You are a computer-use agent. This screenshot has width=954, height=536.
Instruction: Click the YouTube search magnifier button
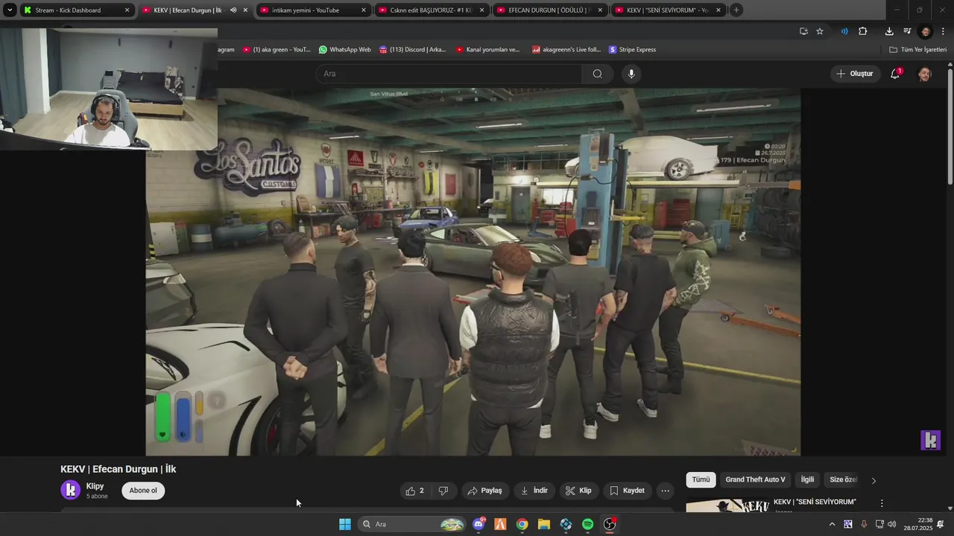(x=598, y=74)
